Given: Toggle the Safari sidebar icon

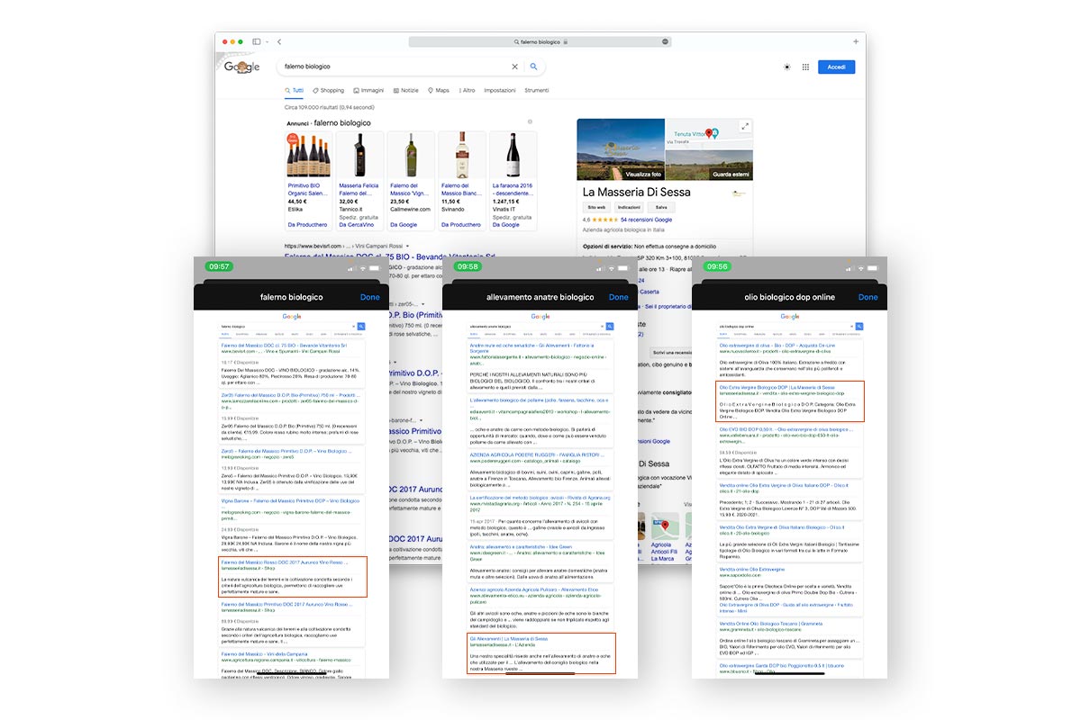Looking at the screenshot, I should pyautogui.click(x=257, y=41).
